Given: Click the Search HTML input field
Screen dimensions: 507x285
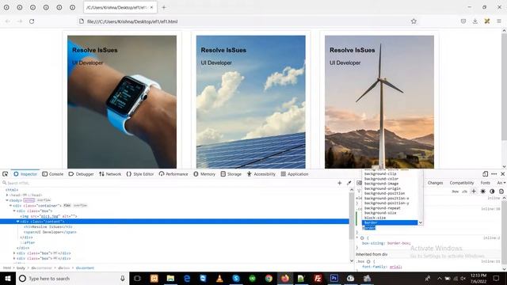Looking at the screenshot, I should click(x=168, y=183).
